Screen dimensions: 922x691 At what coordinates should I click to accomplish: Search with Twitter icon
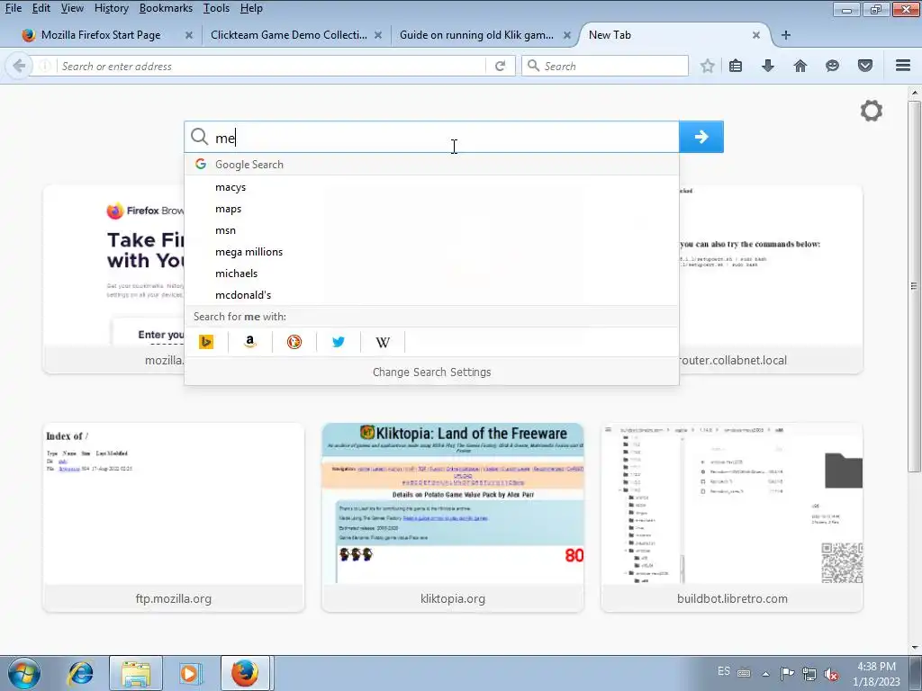(x=339, y=342)
